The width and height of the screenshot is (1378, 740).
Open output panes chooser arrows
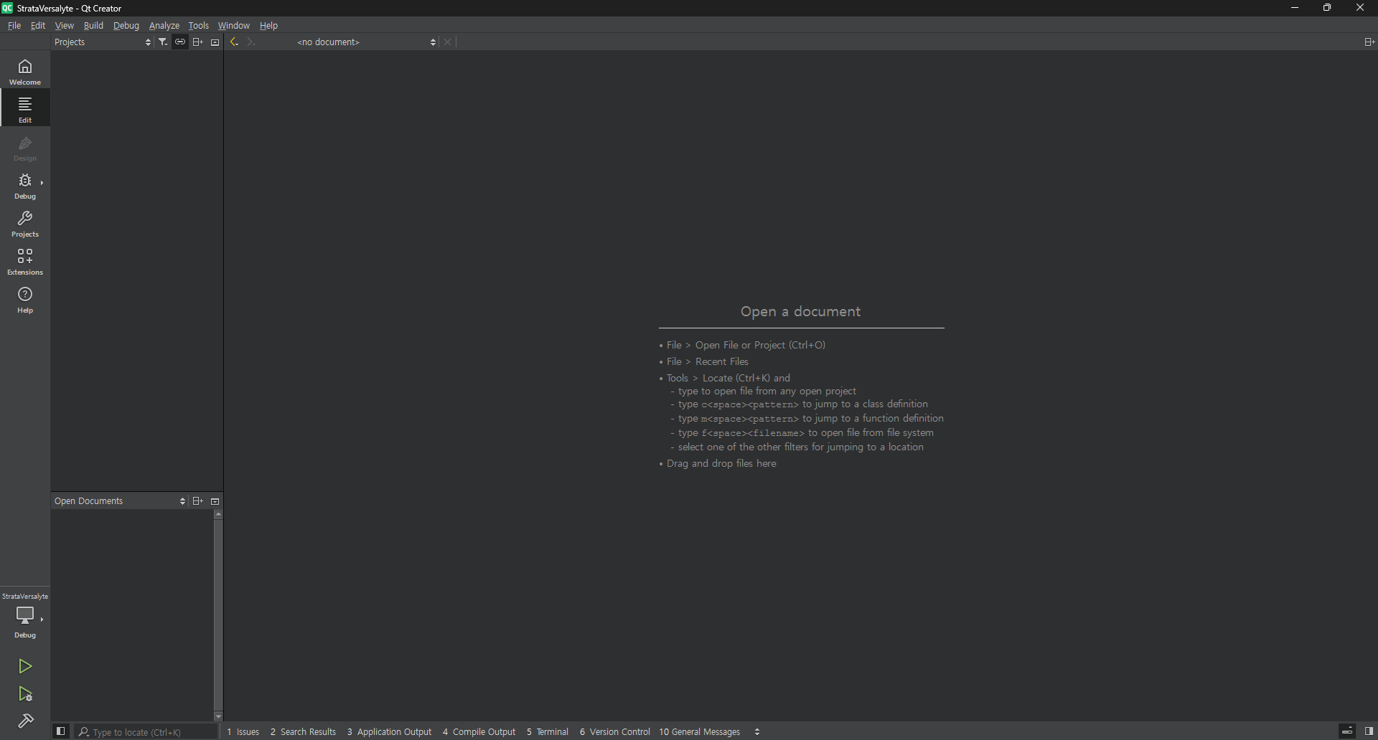tap(757, 732)
